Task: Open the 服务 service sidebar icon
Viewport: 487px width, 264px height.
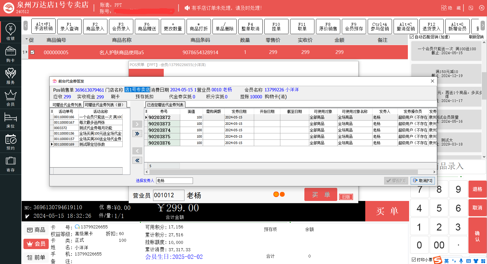Action: (x=10, y=76)
